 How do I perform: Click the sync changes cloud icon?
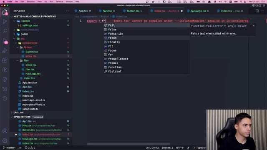[20, 147]
